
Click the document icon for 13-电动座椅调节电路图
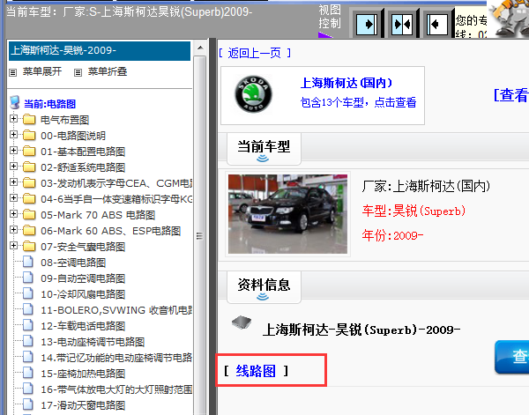click(x=28, y=341)
